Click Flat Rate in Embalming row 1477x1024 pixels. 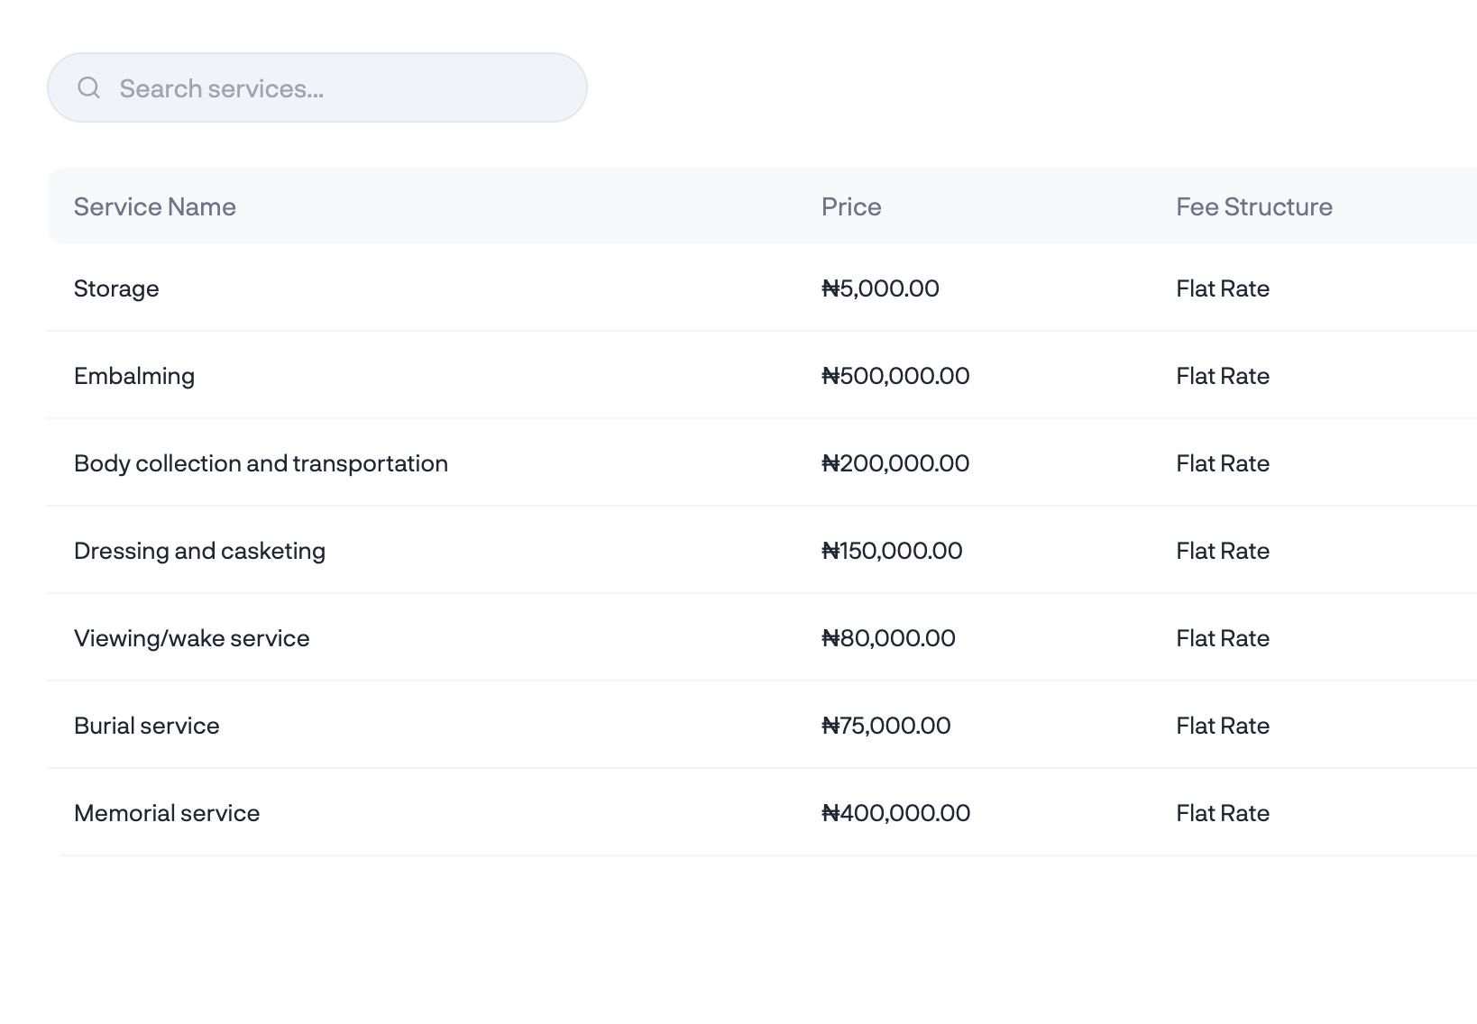coord(1223,376)
